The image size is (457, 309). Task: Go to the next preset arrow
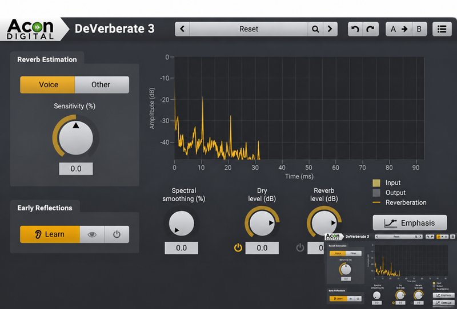coord(330,29)
